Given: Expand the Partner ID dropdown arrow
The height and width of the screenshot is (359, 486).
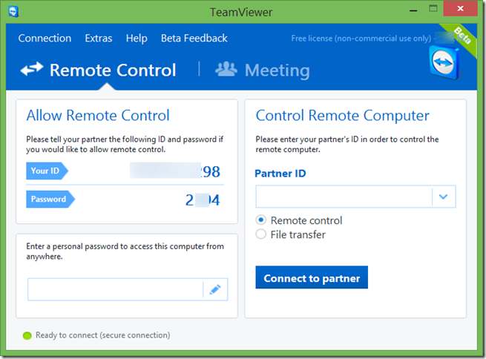Looking at the screenshot, I should click(444, 197).
